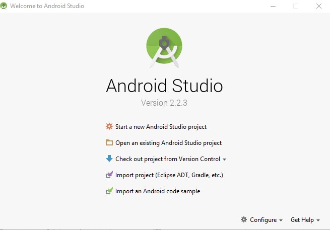Screen dimensions: 330x230
Task: Click the blue download arrow Version Control icon
Action: (109, 159)
